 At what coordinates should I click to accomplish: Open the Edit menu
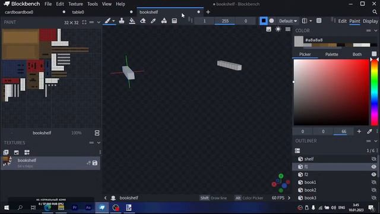(60, 4)
